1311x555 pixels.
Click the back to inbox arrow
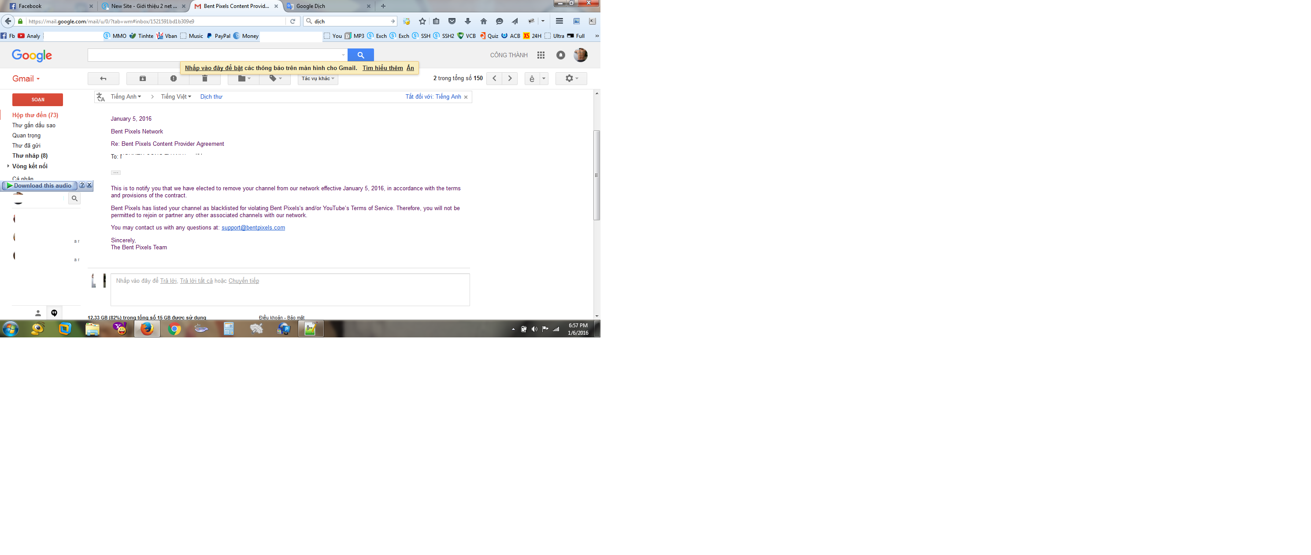coord(104,78)
